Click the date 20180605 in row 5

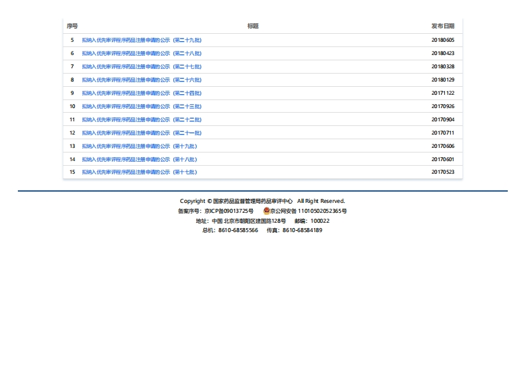pyautogui.click(x=443, y=40)
